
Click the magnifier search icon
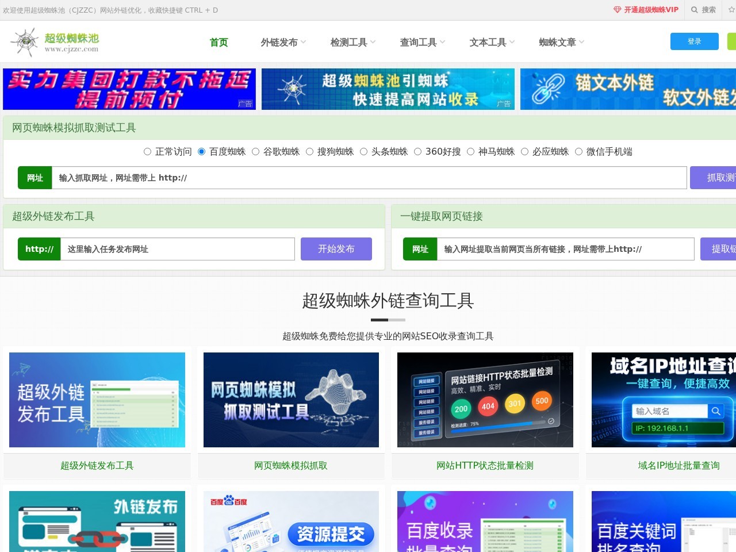695,10
